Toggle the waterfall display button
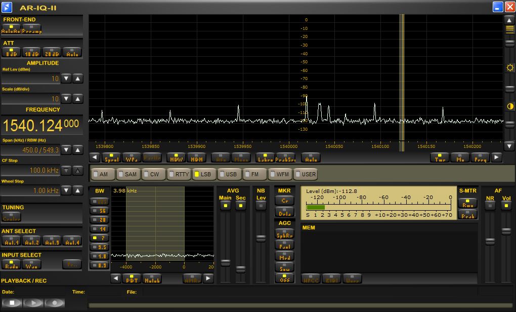The width and height of the screenshot is (516, 312). (x=132, y=158)
